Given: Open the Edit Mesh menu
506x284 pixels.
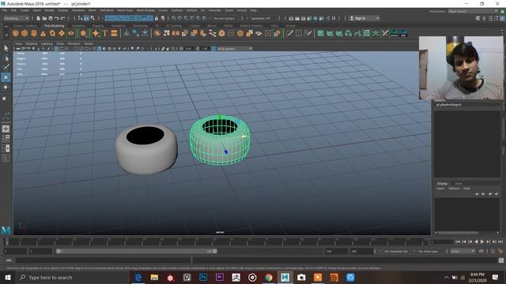Looking at the screenshot, I should [107, 10].
